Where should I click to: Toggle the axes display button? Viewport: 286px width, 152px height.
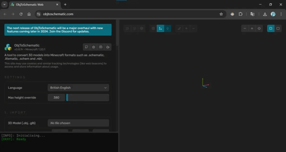[x=160, y=28]
